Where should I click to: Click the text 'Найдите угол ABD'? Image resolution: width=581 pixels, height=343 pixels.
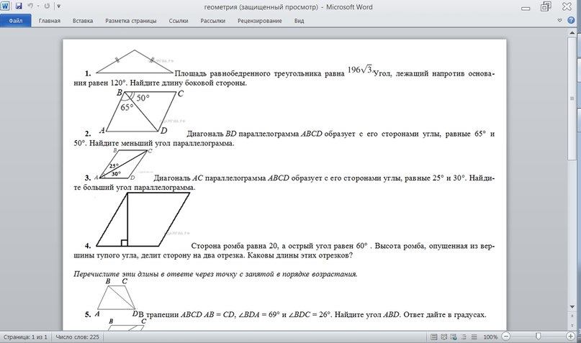click(367, 315)
